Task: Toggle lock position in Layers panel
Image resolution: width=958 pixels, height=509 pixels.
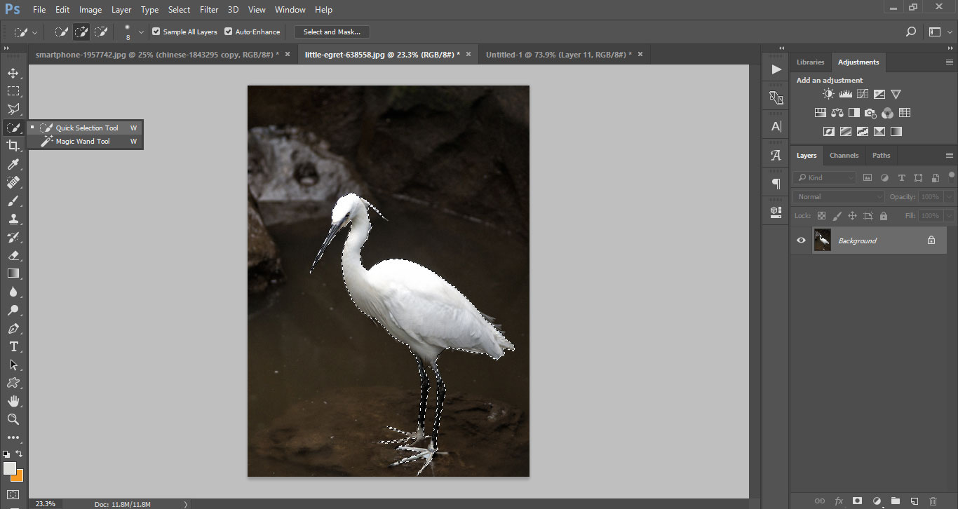Action: point(852,216)
